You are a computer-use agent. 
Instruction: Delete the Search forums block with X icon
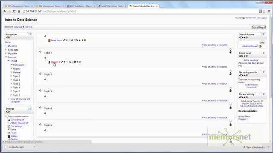[x=242, y=37]
